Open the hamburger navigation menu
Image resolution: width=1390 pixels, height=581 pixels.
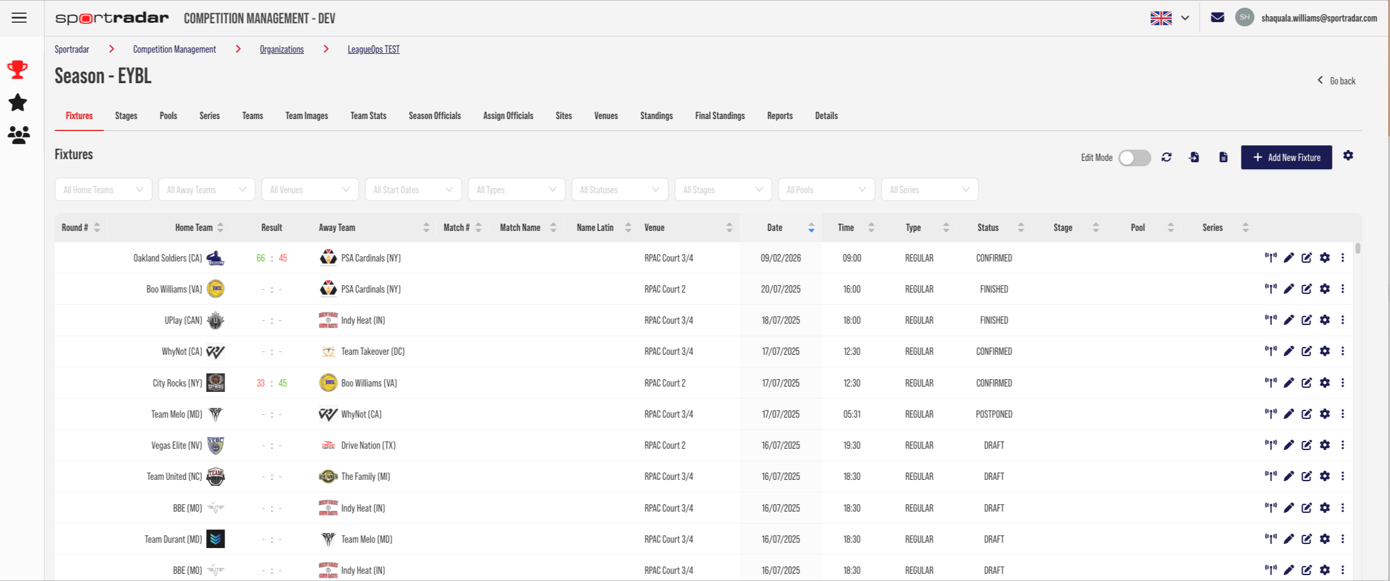click(19, 18)
